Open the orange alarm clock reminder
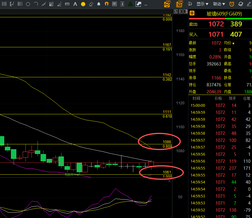 232,4
